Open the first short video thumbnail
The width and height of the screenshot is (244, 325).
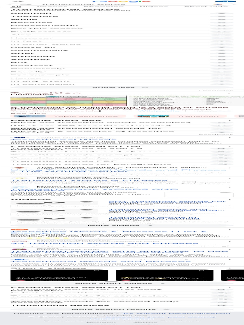[x=59, y=275]
